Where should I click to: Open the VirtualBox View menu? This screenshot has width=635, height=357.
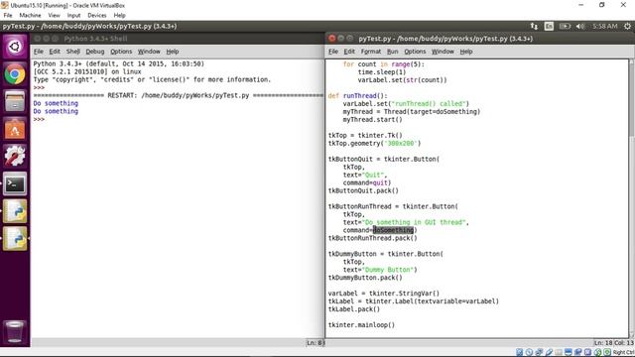pyautogui.click(x=54, y=16)
